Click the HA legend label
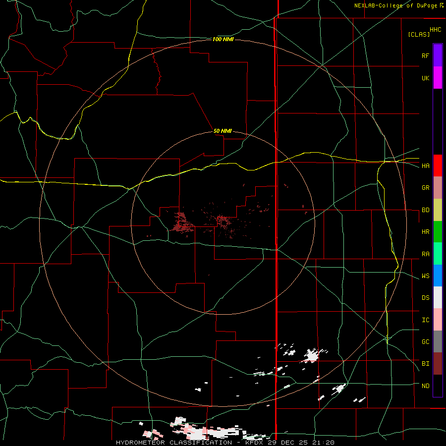 [425, 166]
